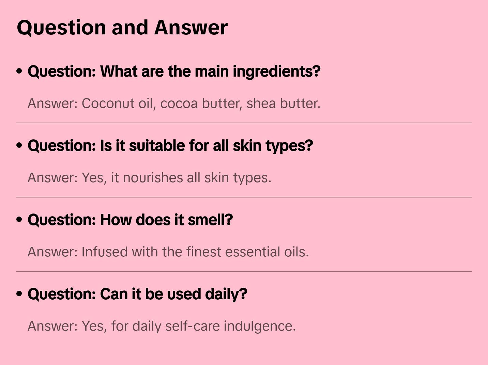Click the Question and Answer heading
The width and height of the screenshot is (488, 365).
pyautogui.click(x=122, y=27)
